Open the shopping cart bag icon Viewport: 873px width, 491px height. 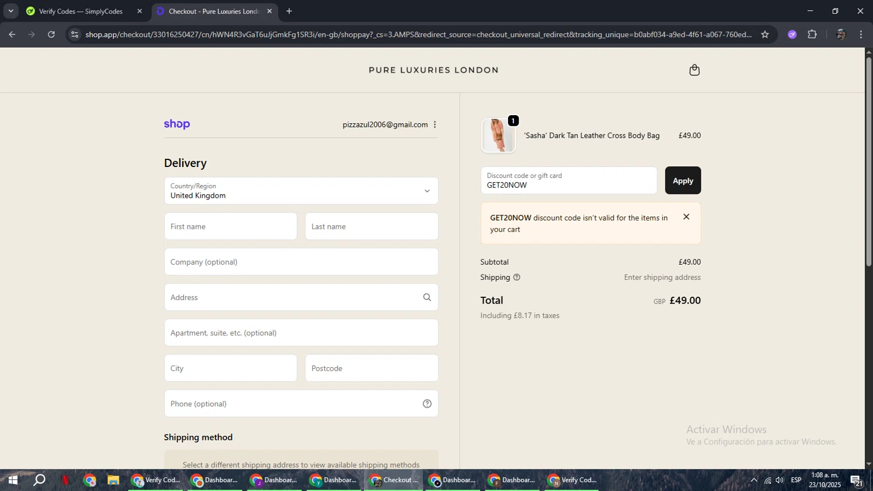click(x=694, y=70)
